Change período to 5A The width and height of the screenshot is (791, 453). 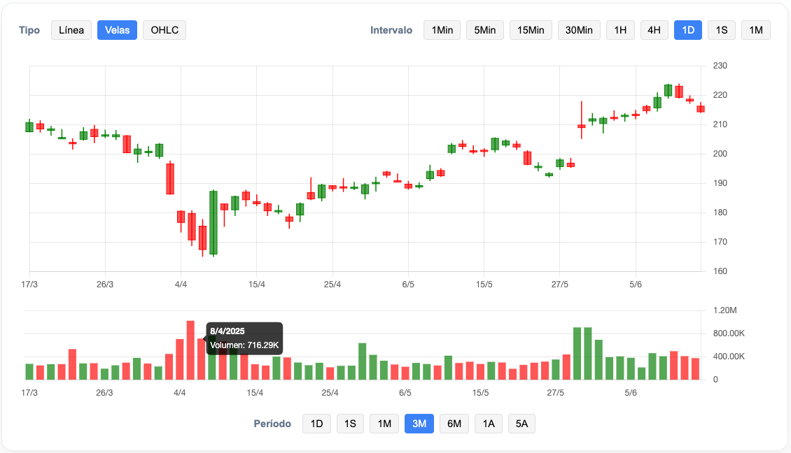coord(521,424)
